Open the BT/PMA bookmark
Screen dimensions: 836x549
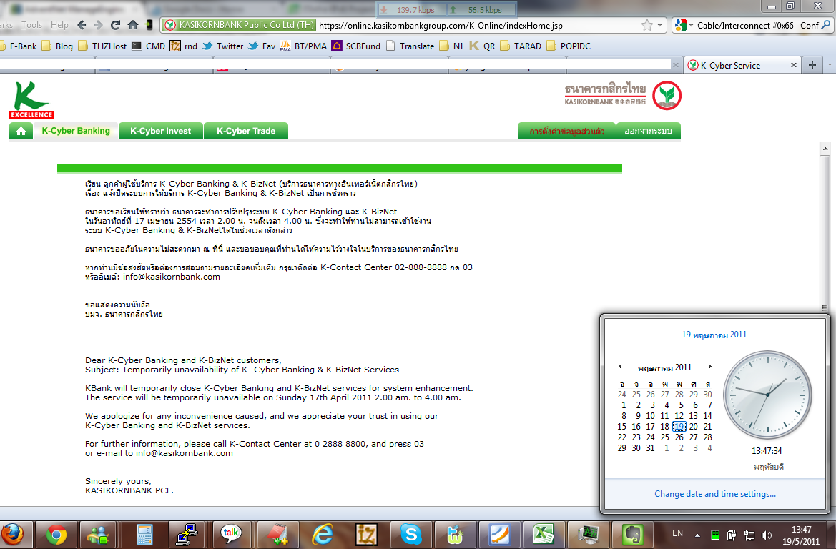303,46
